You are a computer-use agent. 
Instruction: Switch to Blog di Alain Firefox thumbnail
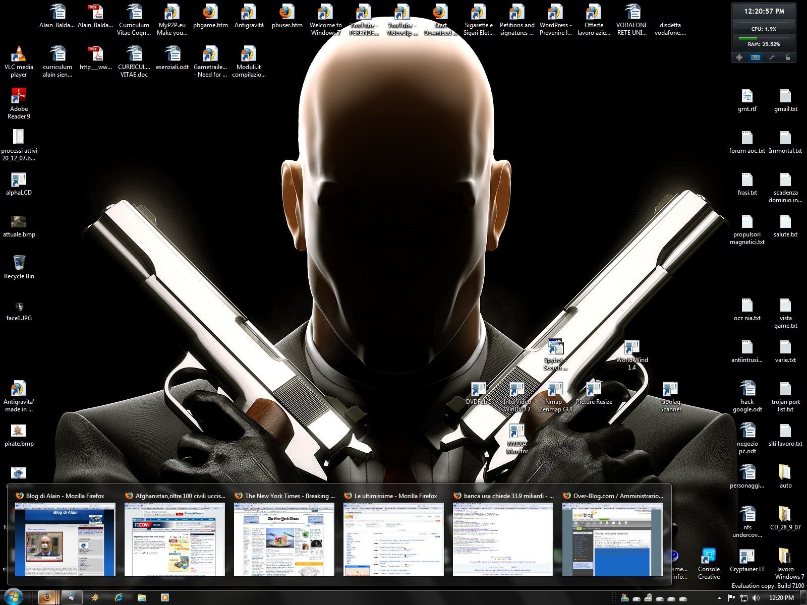point(65,534)
